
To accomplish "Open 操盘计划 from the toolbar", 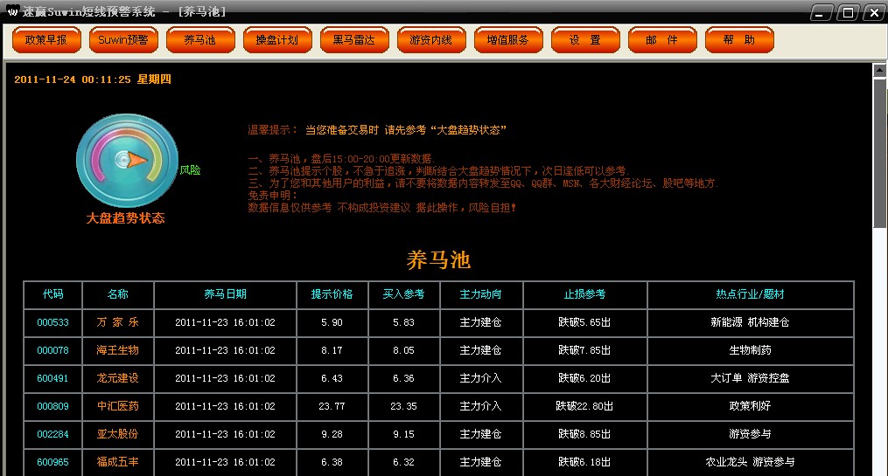I will coord(276,40).
